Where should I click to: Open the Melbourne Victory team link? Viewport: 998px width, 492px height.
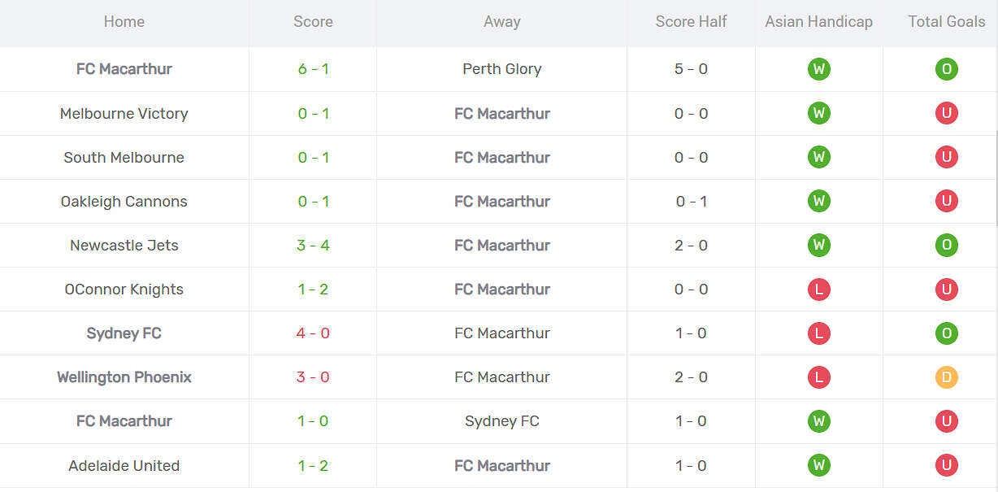click(124, 114)
